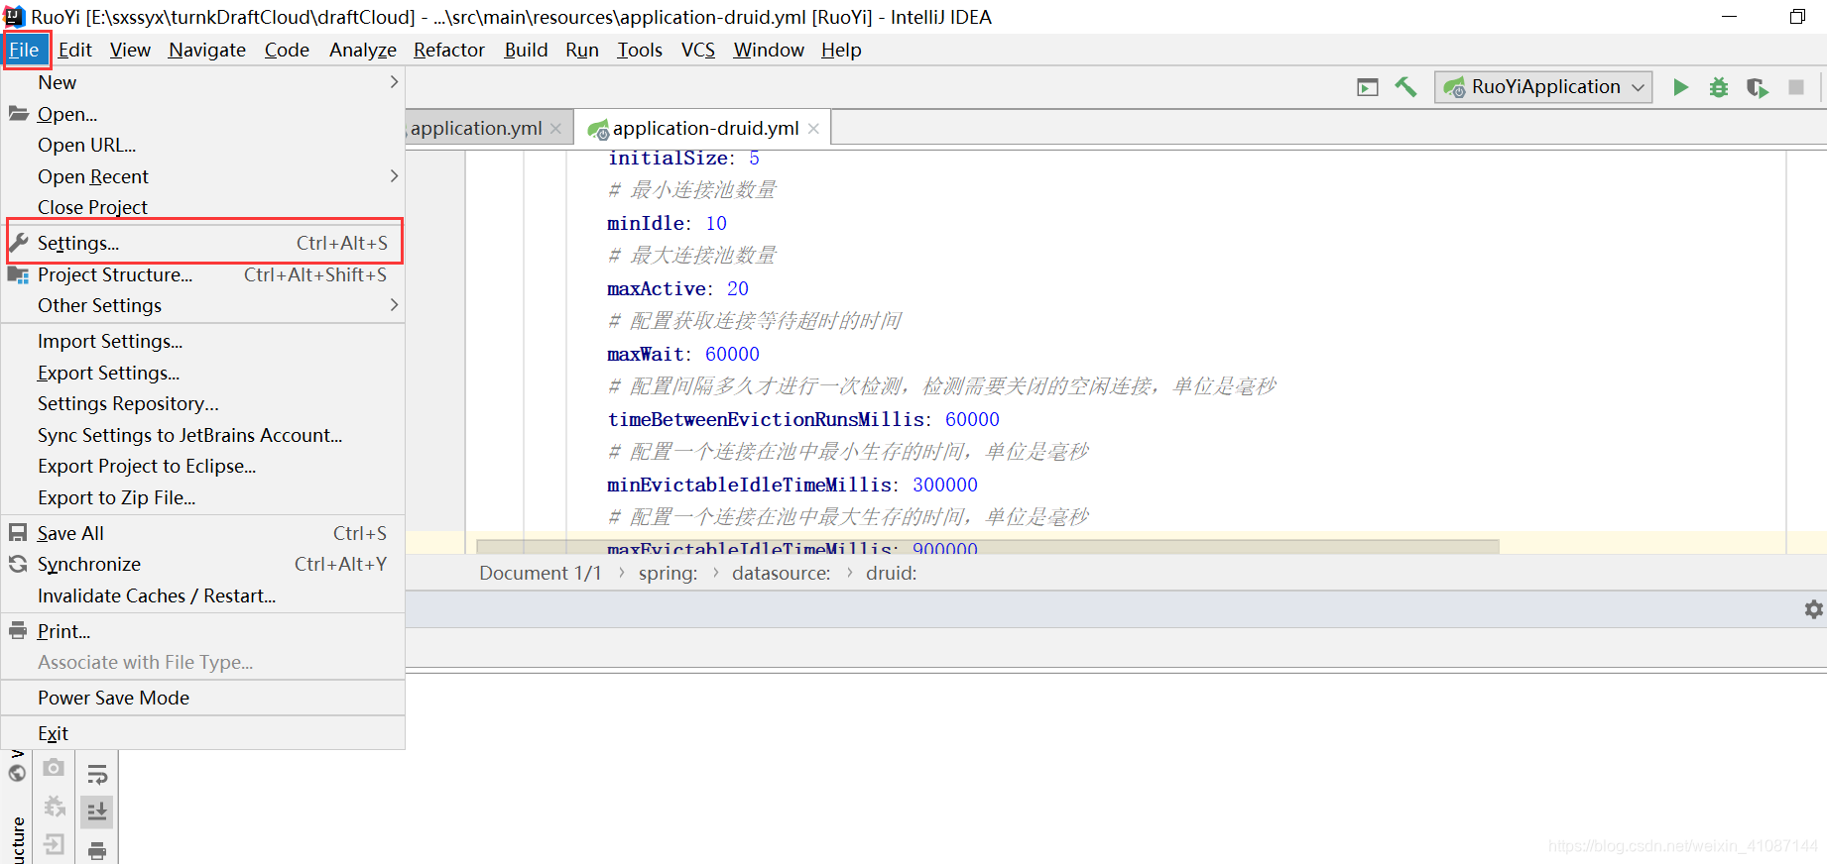Start debugging with the green bug icon
The width and height of the screenshot is (1827, 864).
pos(1719,87)
